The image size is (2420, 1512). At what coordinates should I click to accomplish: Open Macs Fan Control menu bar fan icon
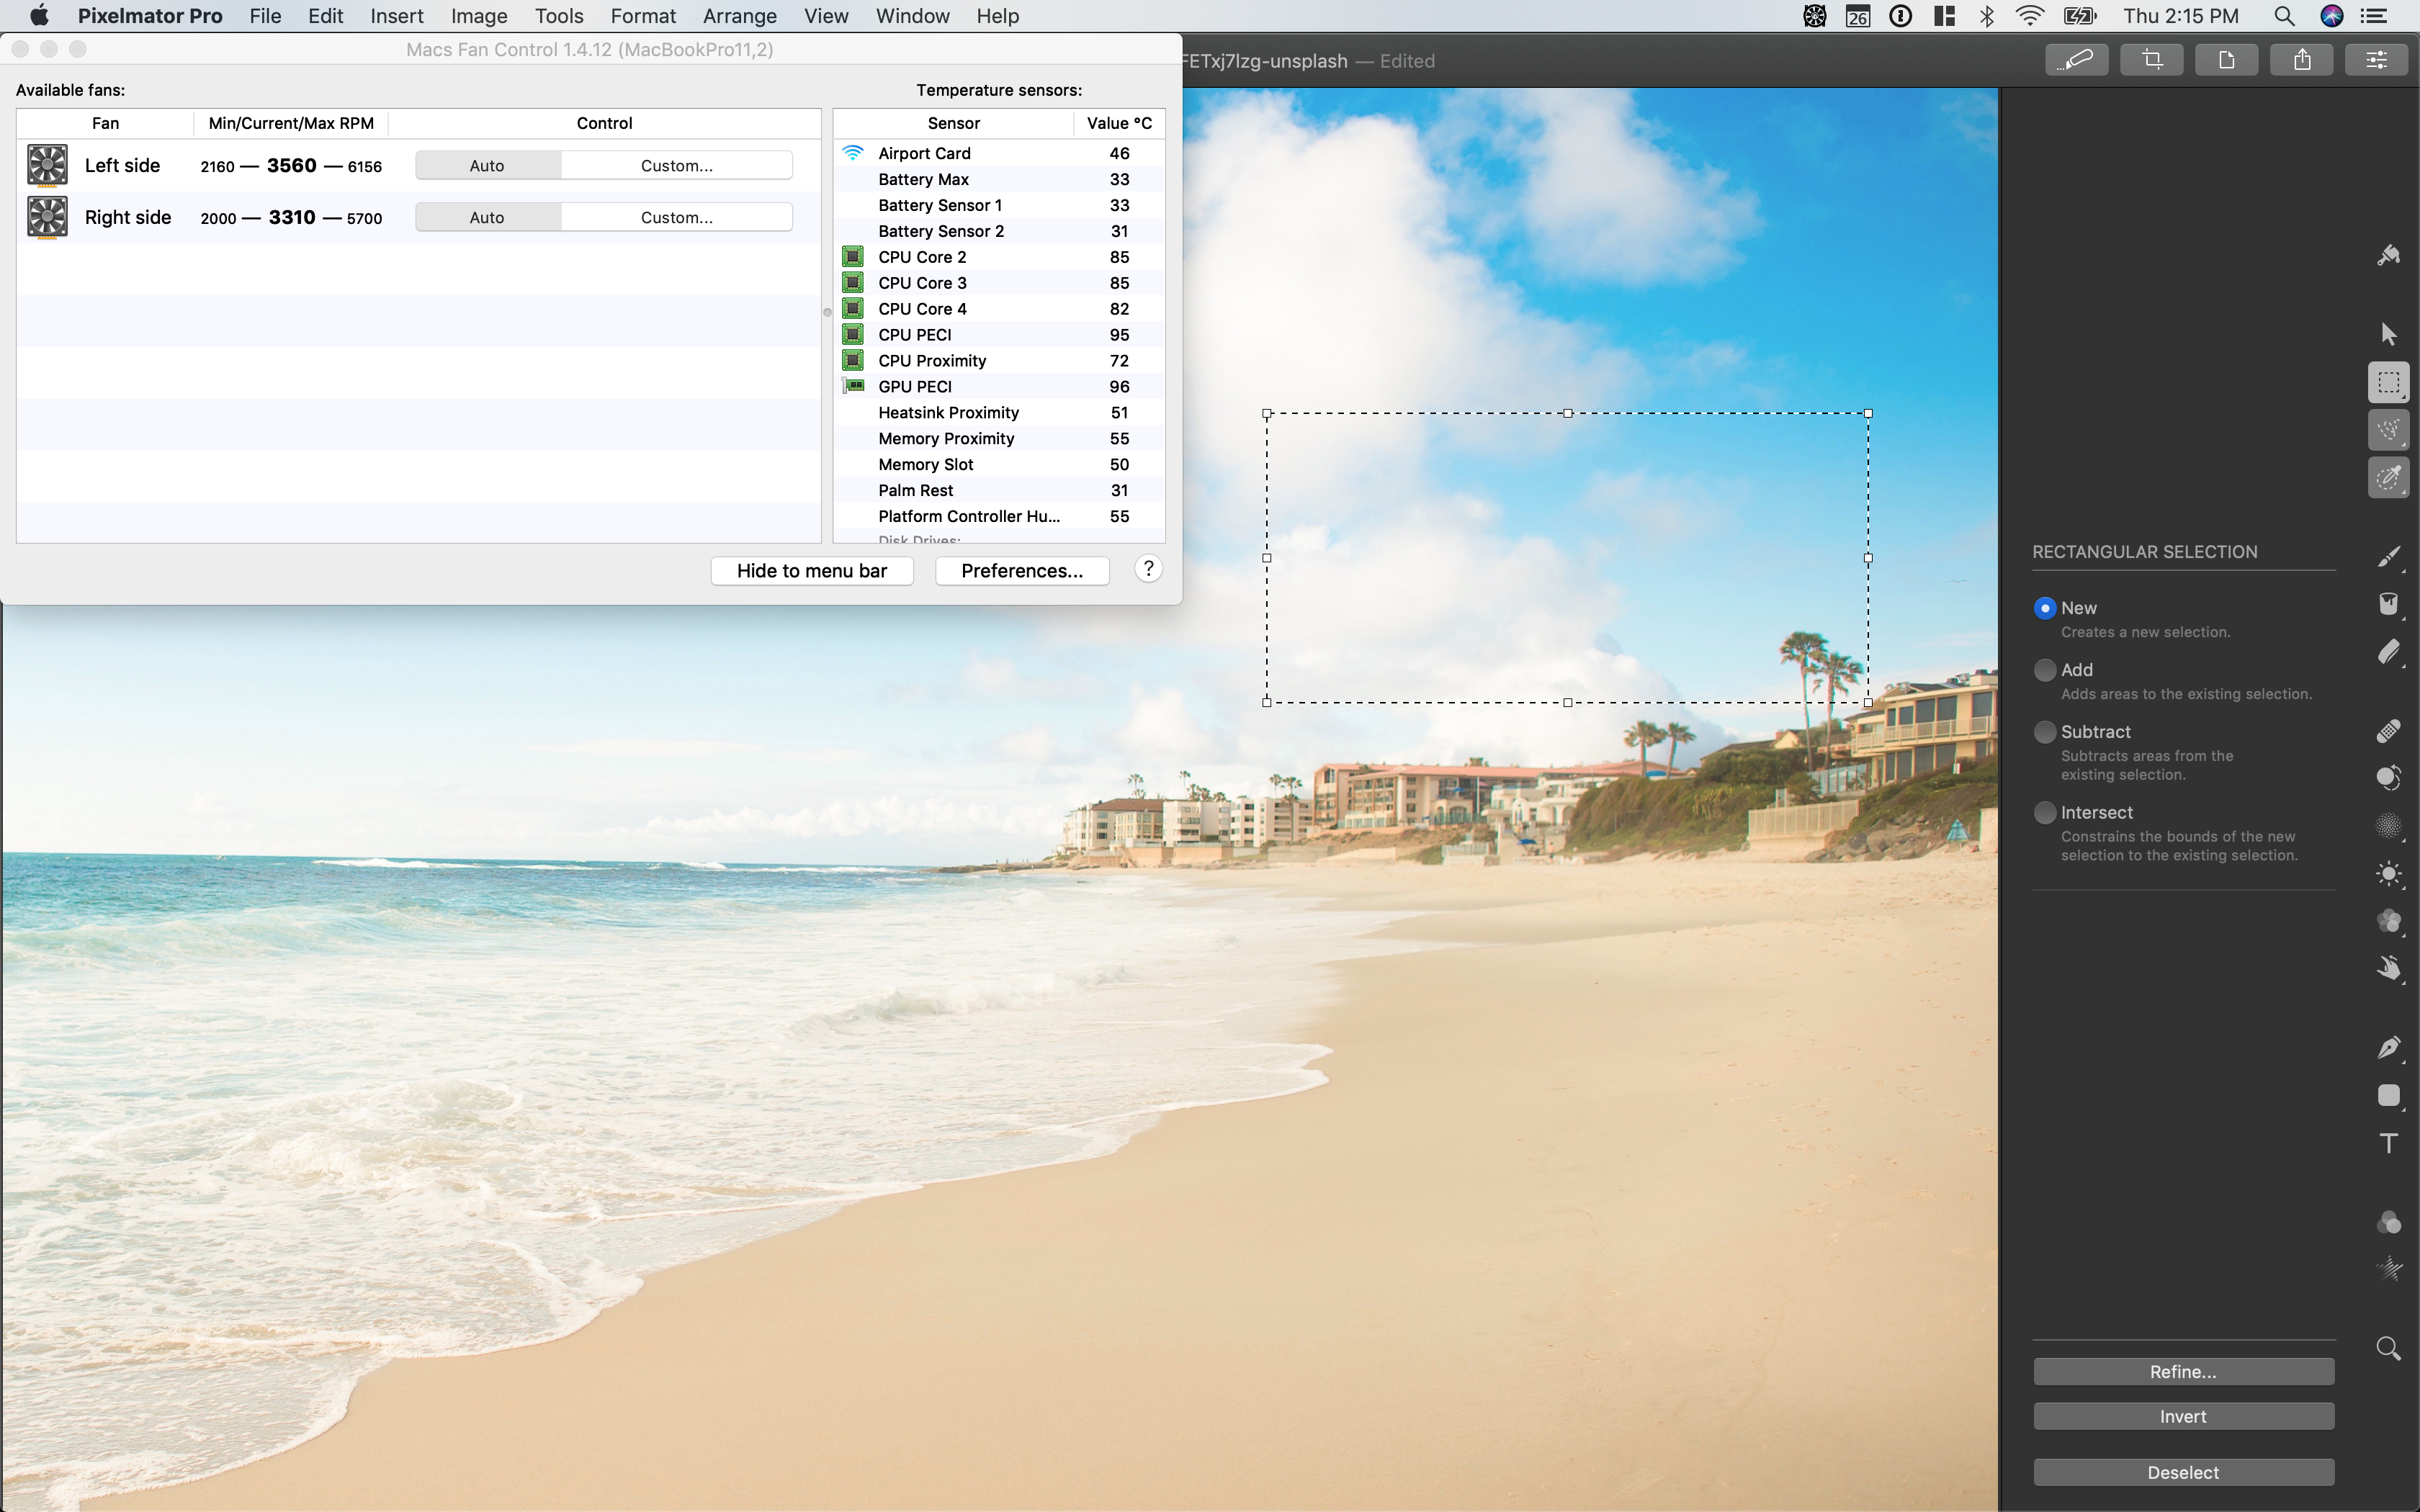[x=1814, y=16]
